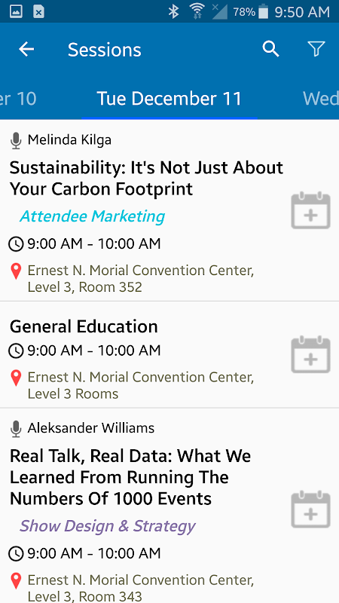Add Sustainability session to calendar

coord(310,211)
